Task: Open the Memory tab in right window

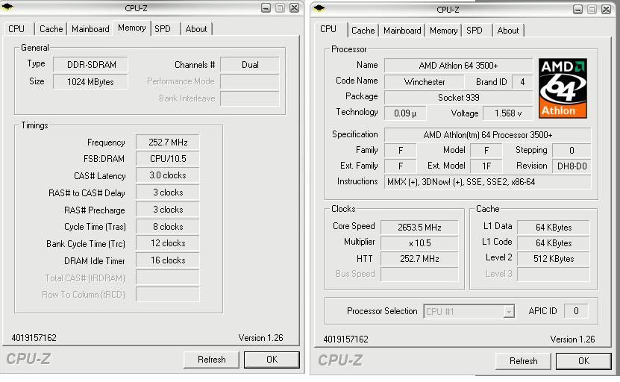Action: (x=443, y=31)
